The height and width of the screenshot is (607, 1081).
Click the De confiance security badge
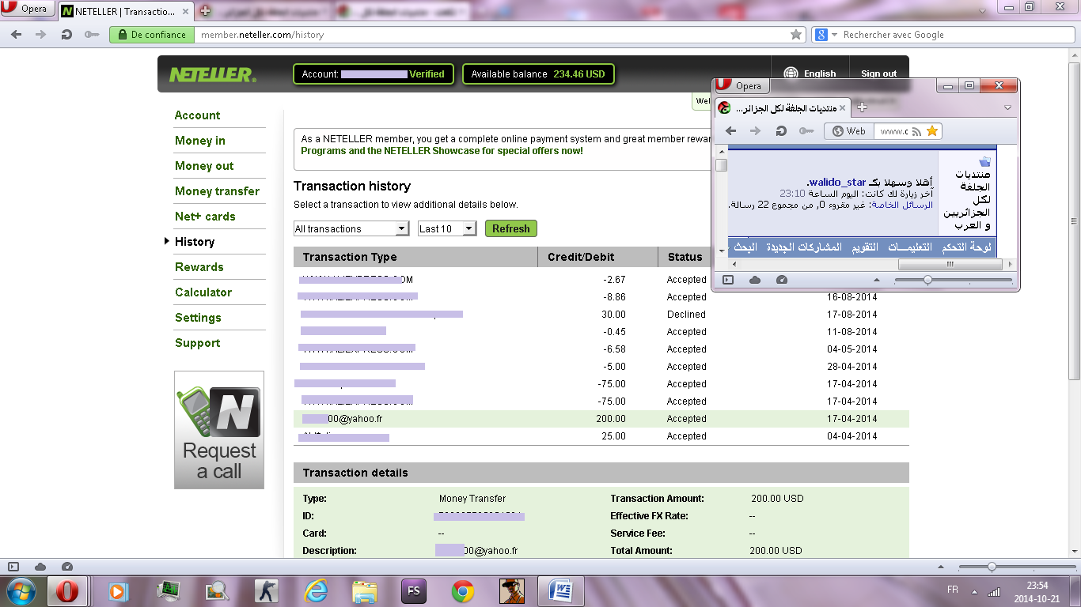point(151,35)
